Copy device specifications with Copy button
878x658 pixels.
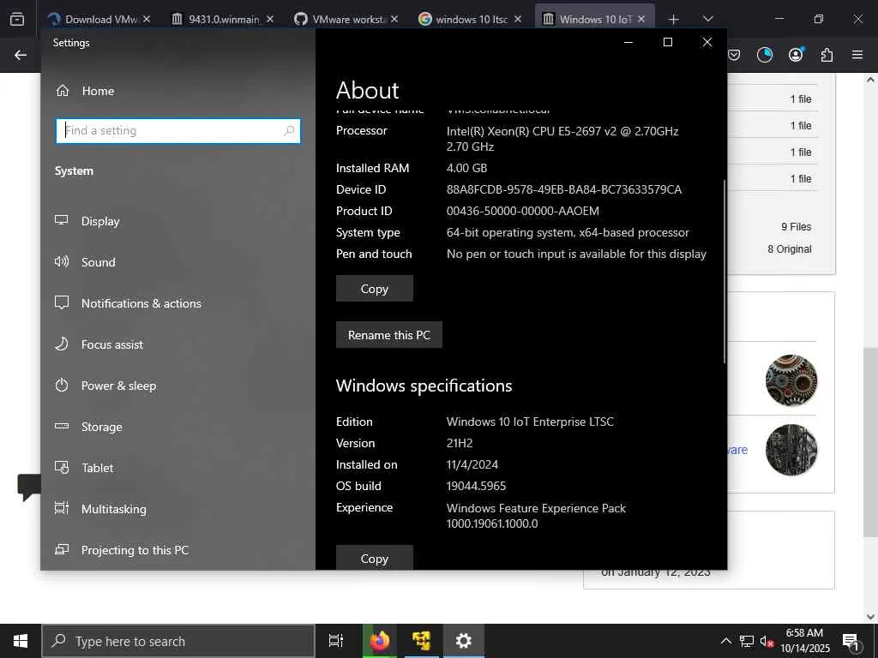point(374,288)
